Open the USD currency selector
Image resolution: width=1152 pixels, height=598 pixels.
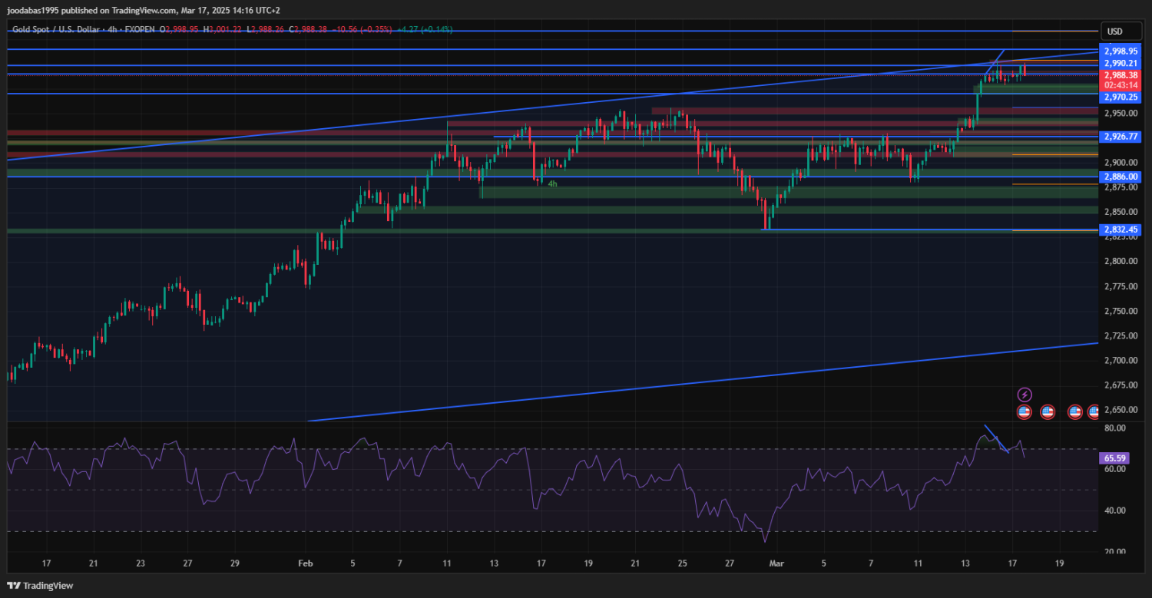(1114, 31)
